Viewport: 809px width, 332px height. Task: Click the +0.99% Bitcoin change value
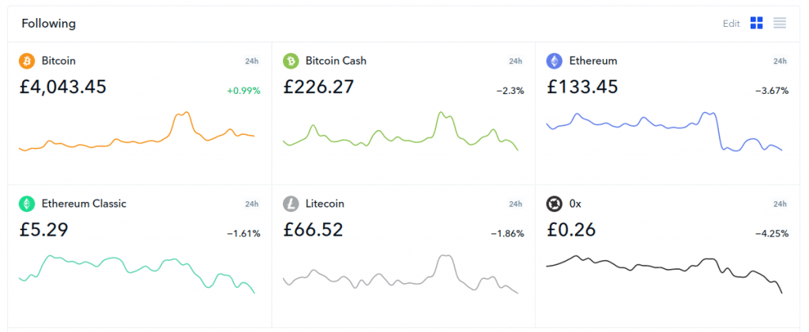click(243, 91)
